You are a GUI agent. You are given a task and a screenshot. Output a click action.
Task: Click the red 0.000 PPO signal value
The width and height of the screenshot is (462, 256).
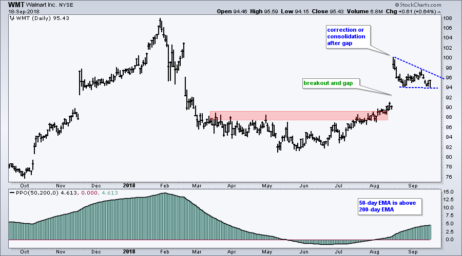[89, 193]
